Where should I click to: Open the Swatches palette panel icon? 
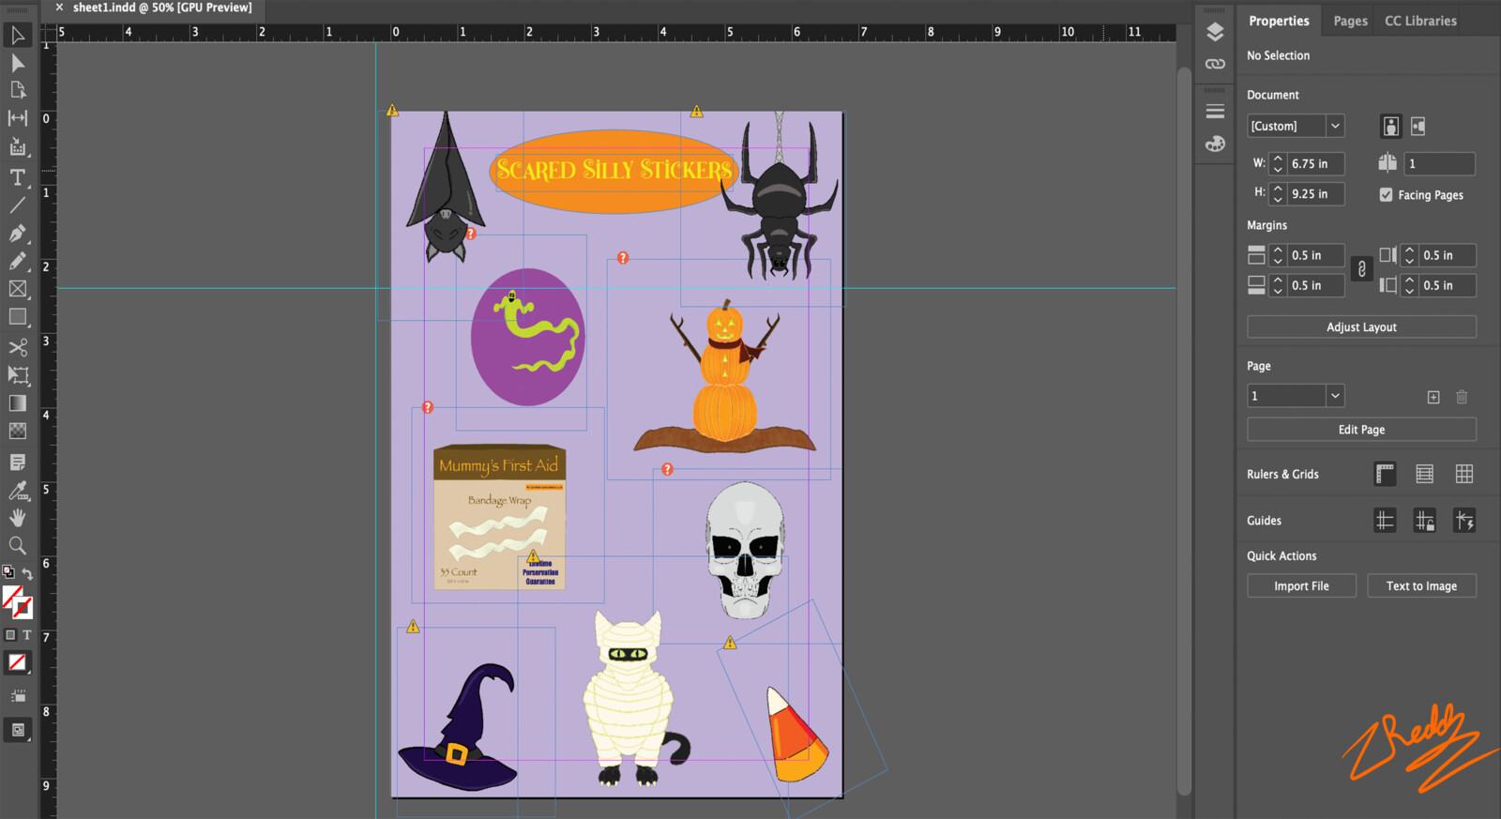[x=1215, y=144]
